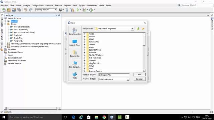Go up one folder level in Abrir dialog
This screenshot has width=214, height=120.
pyautogui.click(x=138, y=29)
